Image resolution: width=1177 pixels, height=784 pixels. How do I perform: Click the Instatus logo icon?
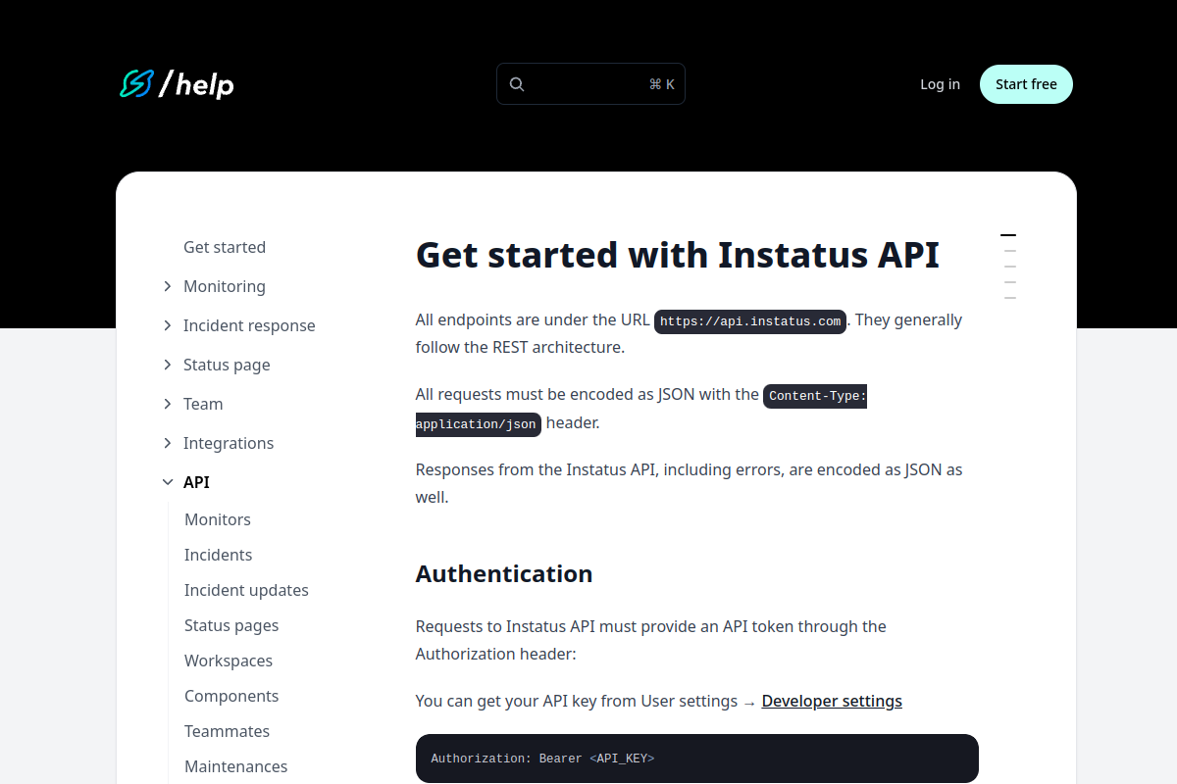(138, 84)
